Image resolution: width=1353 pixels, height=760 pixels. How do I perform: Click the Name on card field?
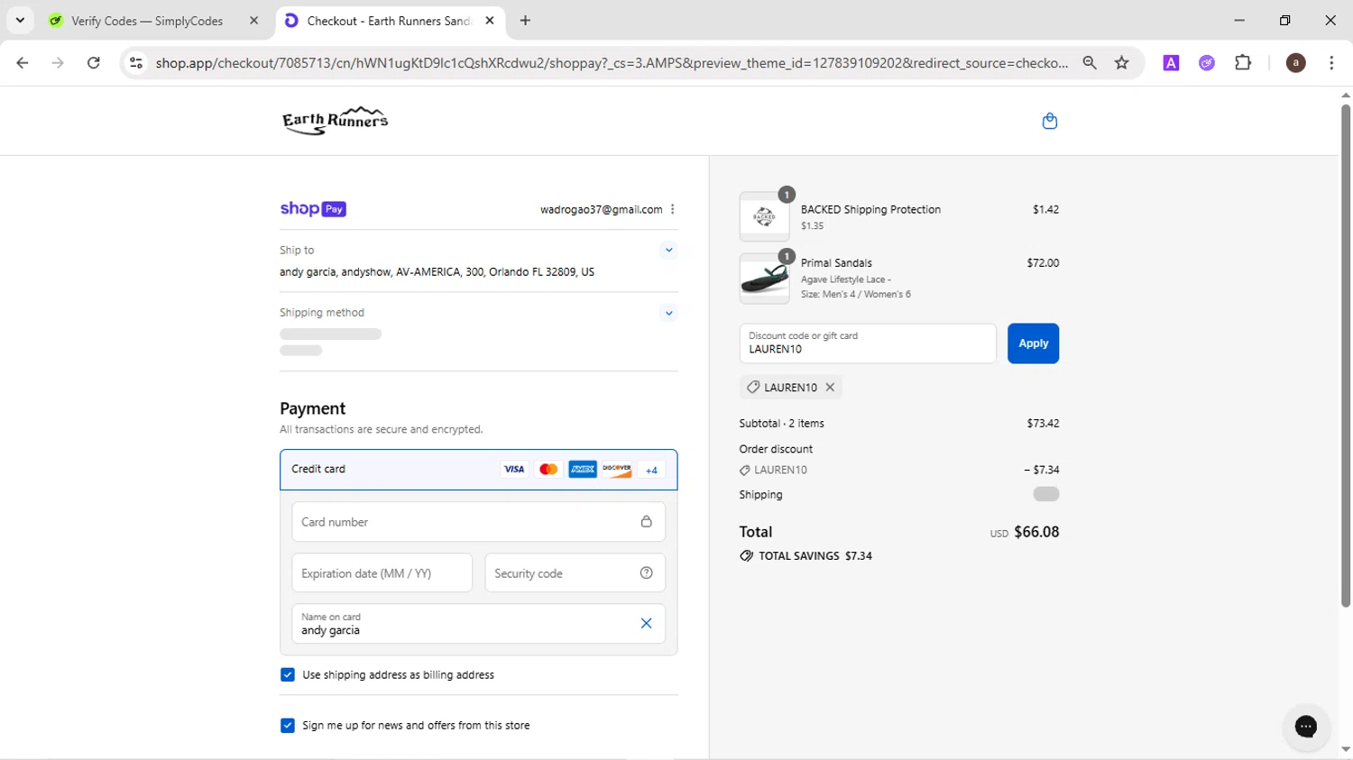478,624
